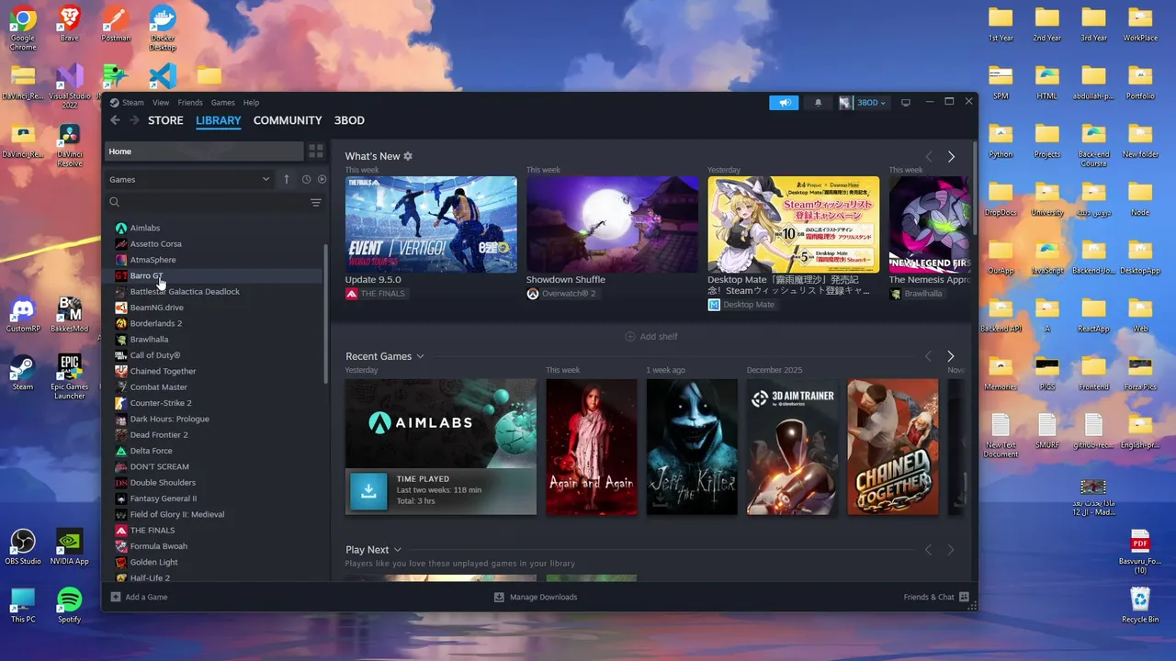Open the Update 9.5.0 news thumbnail
Image resolution: width=1176 pixels, height=661 pixels.
(431, 224)
